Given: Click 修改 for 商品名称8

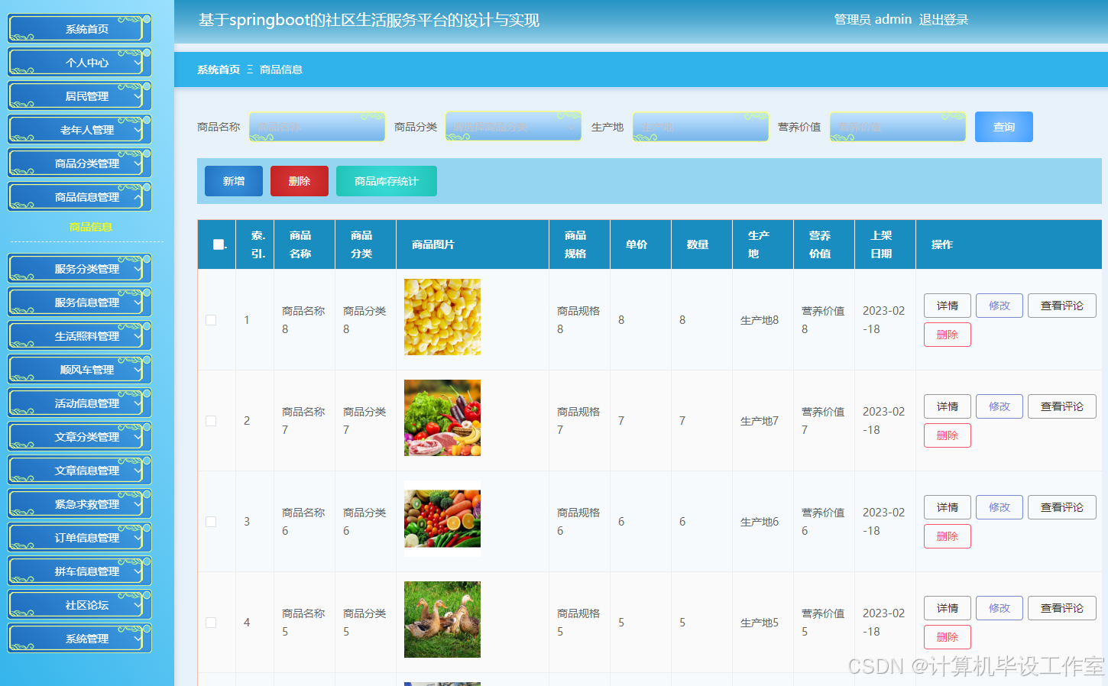Looking at the screenshot, I should (999, 306).
